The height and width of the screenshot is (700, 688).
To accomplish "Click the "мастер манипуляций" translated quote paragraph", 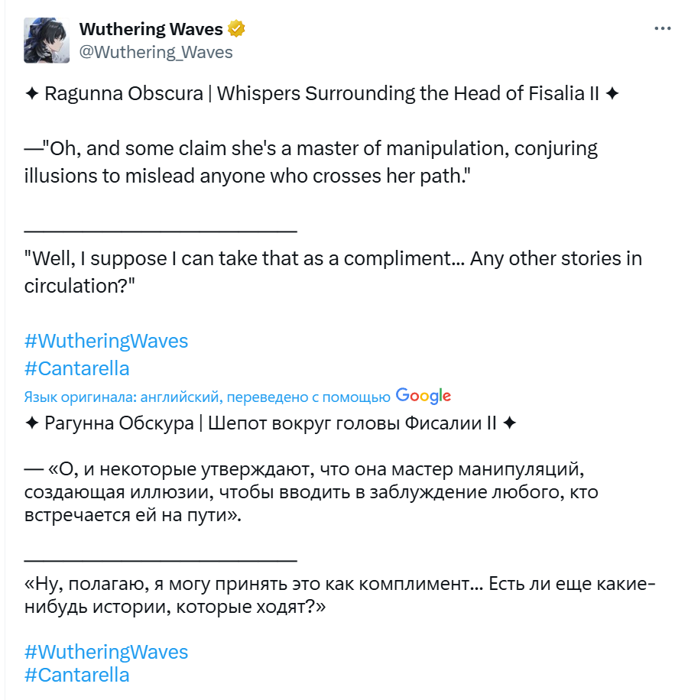I will click(x=311, y=492).
